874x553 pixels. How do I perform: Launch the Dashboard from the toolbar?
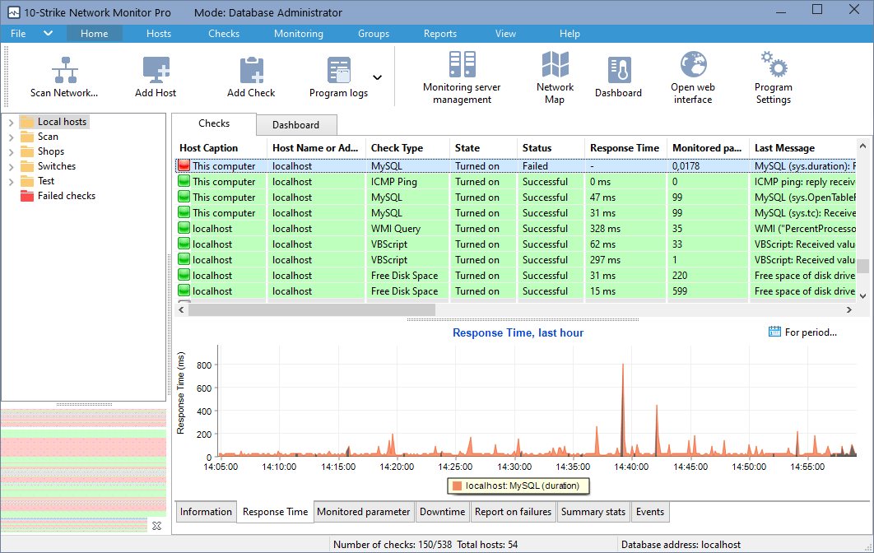click(619, 77)
